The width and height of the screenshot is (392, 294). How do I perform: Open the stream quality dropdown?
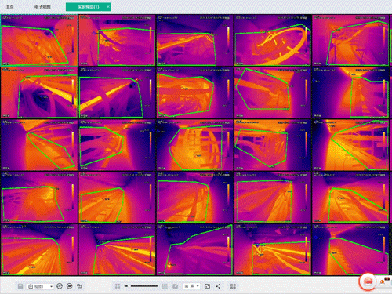point(191,286)
